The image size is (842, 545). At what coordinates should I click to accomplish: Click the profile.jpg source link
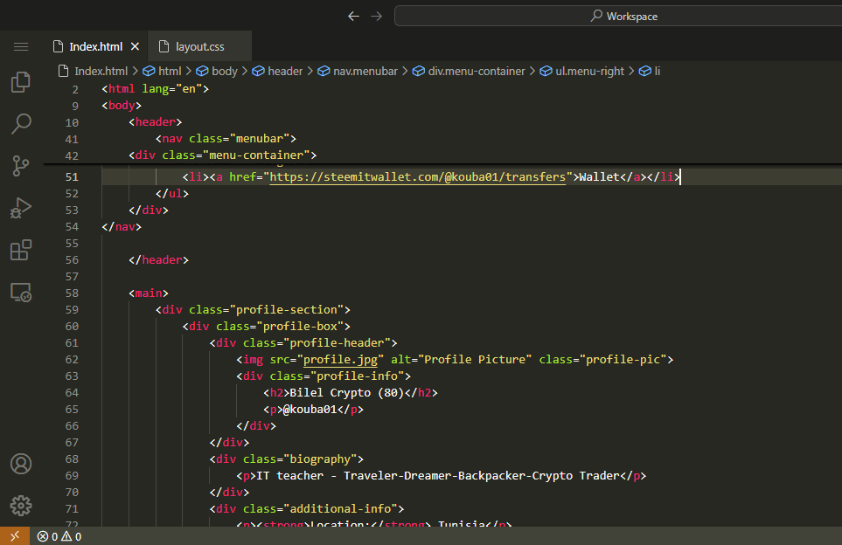340,359
